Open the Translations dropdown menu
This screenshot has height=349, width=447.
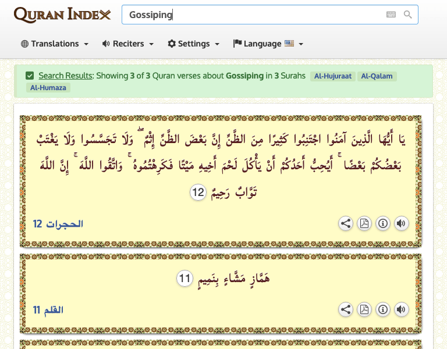55,44
